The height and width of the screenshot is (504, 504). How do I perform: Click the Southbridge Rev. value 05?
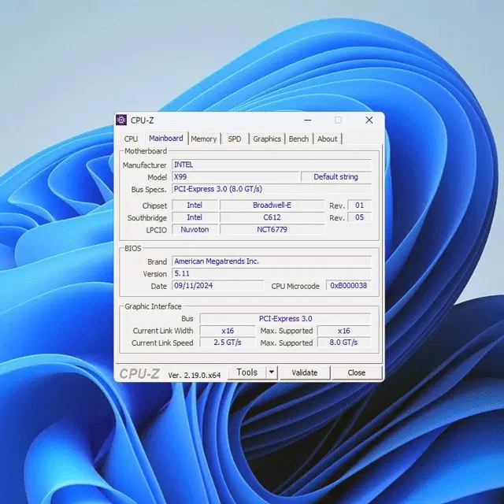359,217
